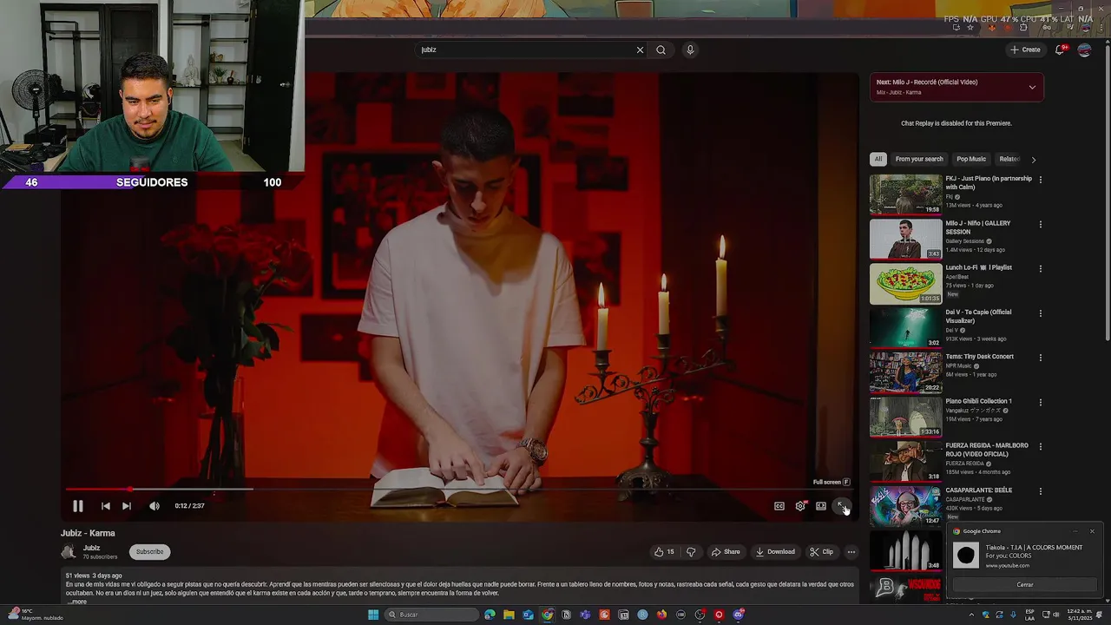Screen dimensions: 1111x625
Task: Open "Piano Ghibli Collection 1" video title
Action: (978, 401)
